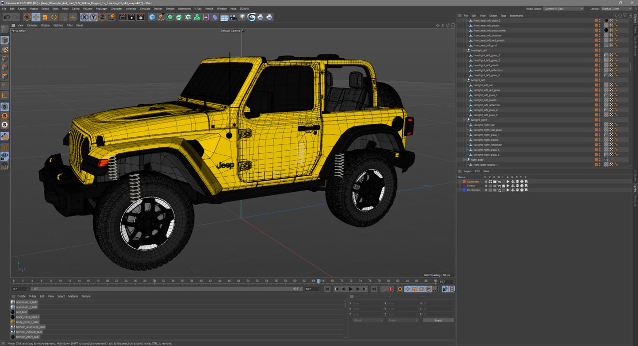This screenshot has height=346, width=638.
Task: Open the V-Ray menu
Action: click(x=198, y=9)
